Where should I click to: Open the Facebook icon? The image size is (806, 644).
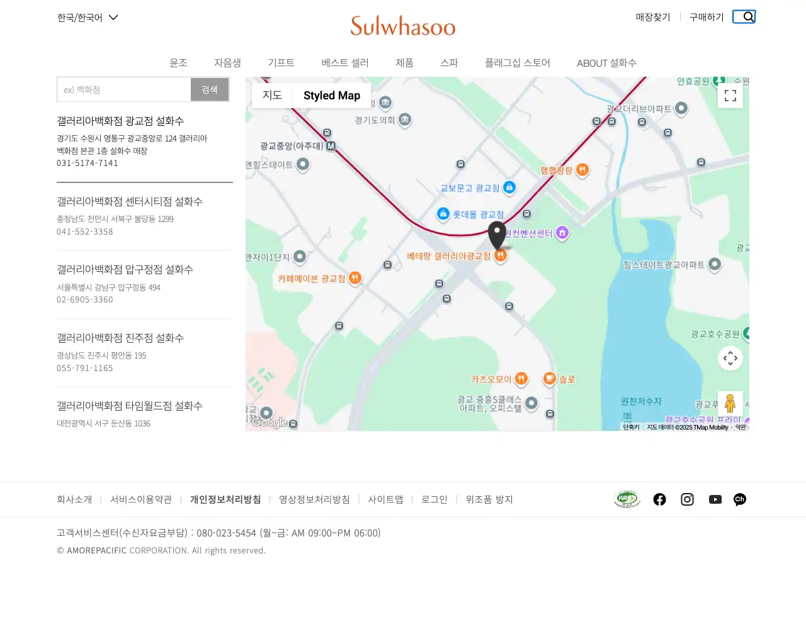[659, 499]
